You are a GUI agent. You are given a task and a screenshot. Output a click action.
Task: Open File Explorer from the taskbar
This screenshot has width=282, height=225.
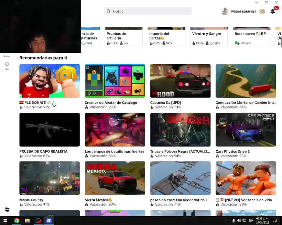point(27,221)
